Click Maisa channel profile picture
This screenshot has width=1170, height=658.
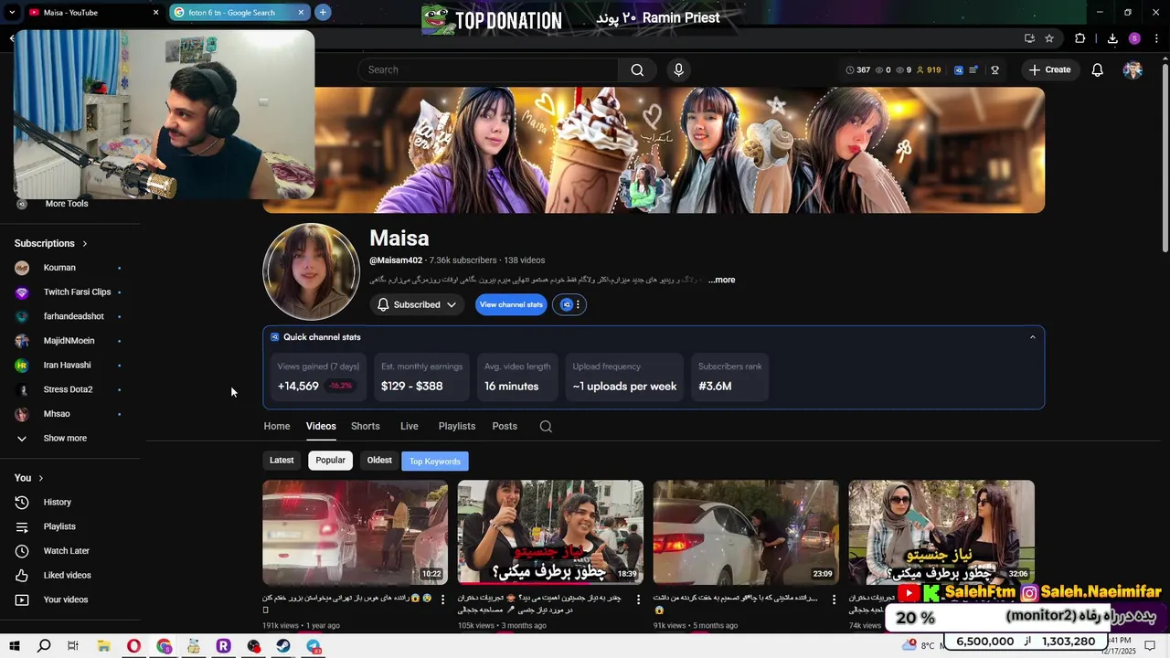(x=311, y=271)
